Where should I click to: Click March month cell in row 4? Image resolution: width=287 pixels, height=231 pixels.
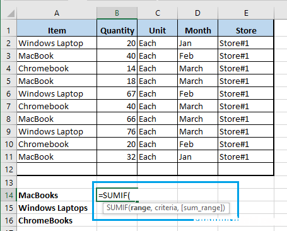tap(198, 68)
